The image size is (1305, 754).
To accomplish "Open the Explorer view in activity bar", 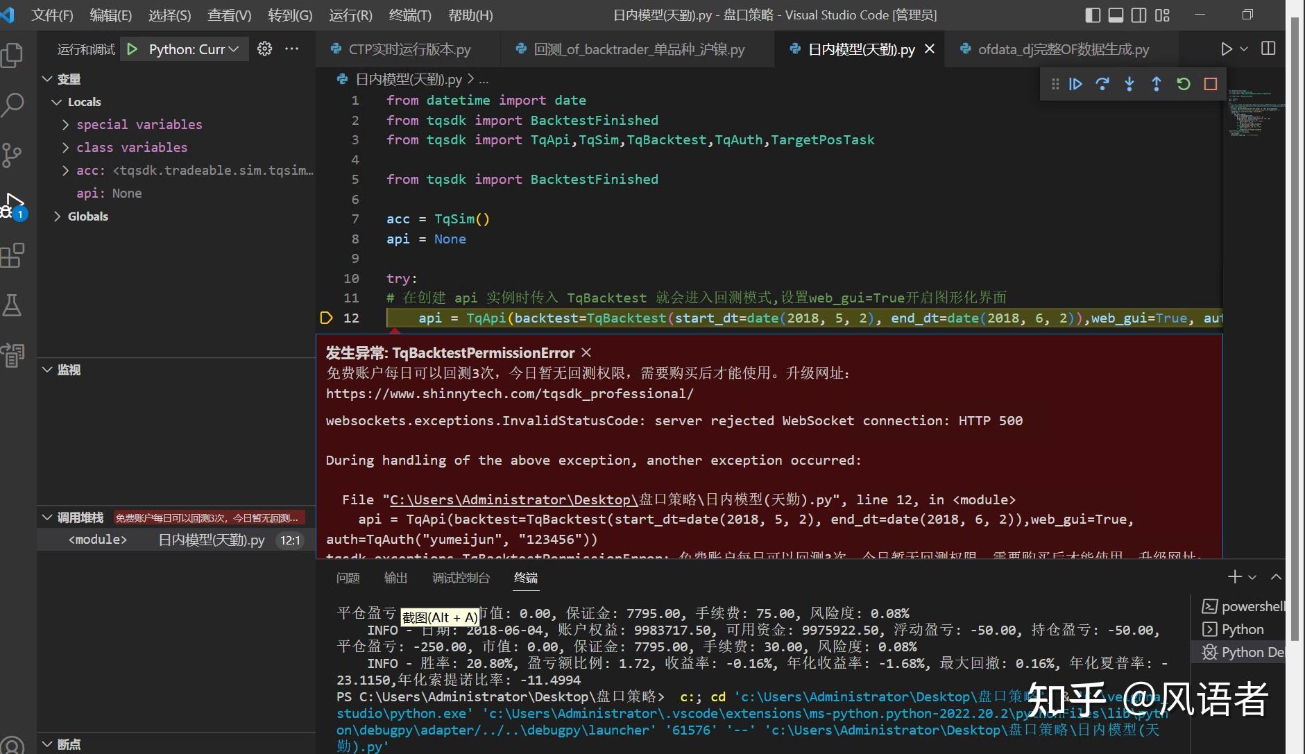I will 12,55.
